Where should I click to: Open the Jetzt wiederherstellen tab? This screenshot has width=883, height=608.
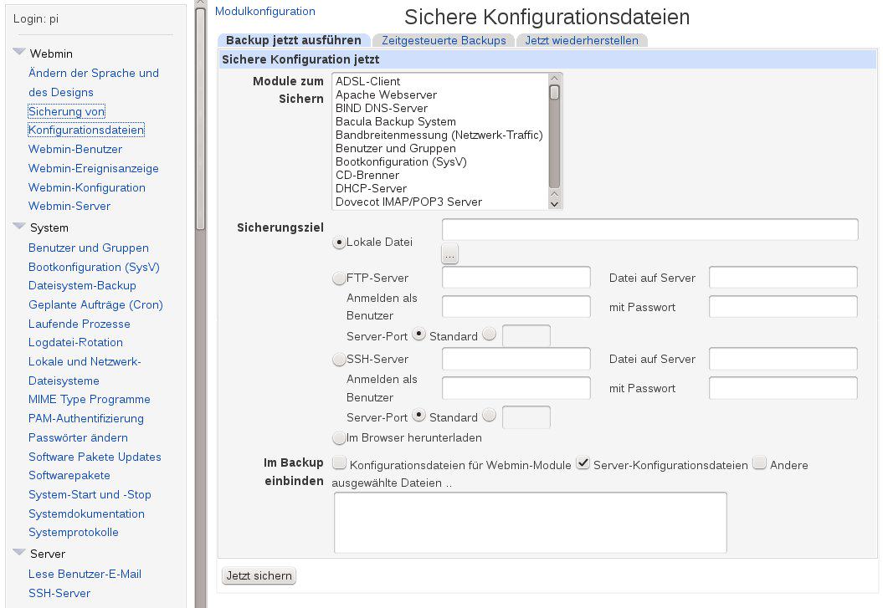pos(582,40)
